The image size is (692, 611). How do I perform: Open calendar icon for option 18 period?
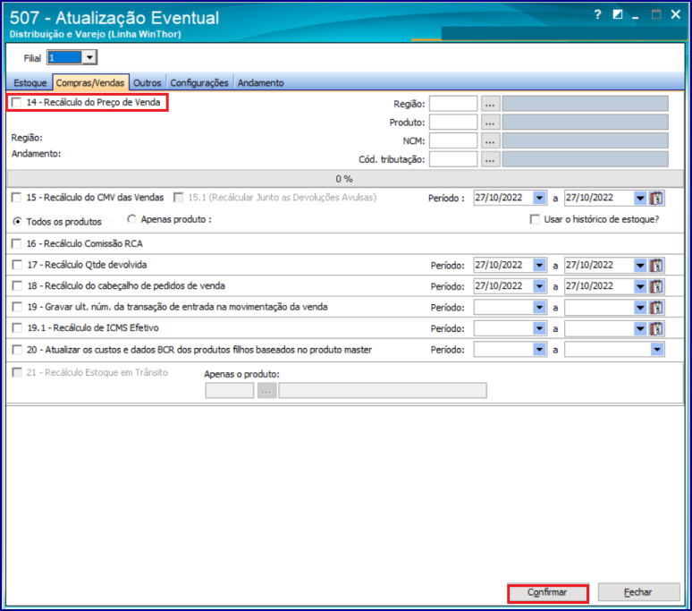(657, 286)
